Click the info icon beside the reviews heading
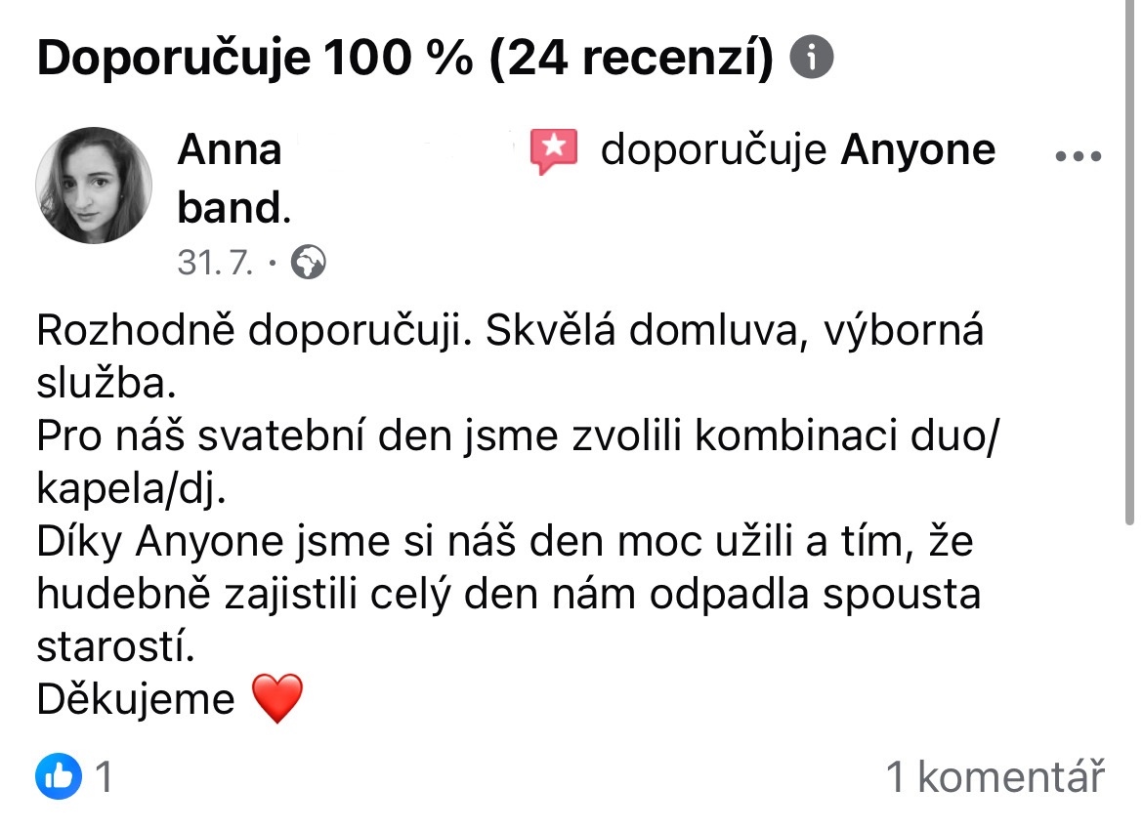 811,59
